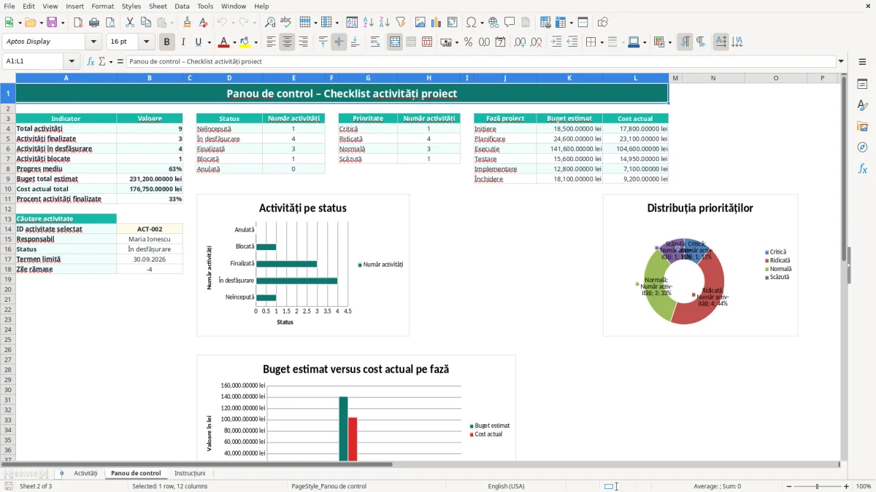Viewport: 876px width, 492px height.
Task: Switch to the Instrucțiuni sheet tab
Action: click(x=190, y=473)
